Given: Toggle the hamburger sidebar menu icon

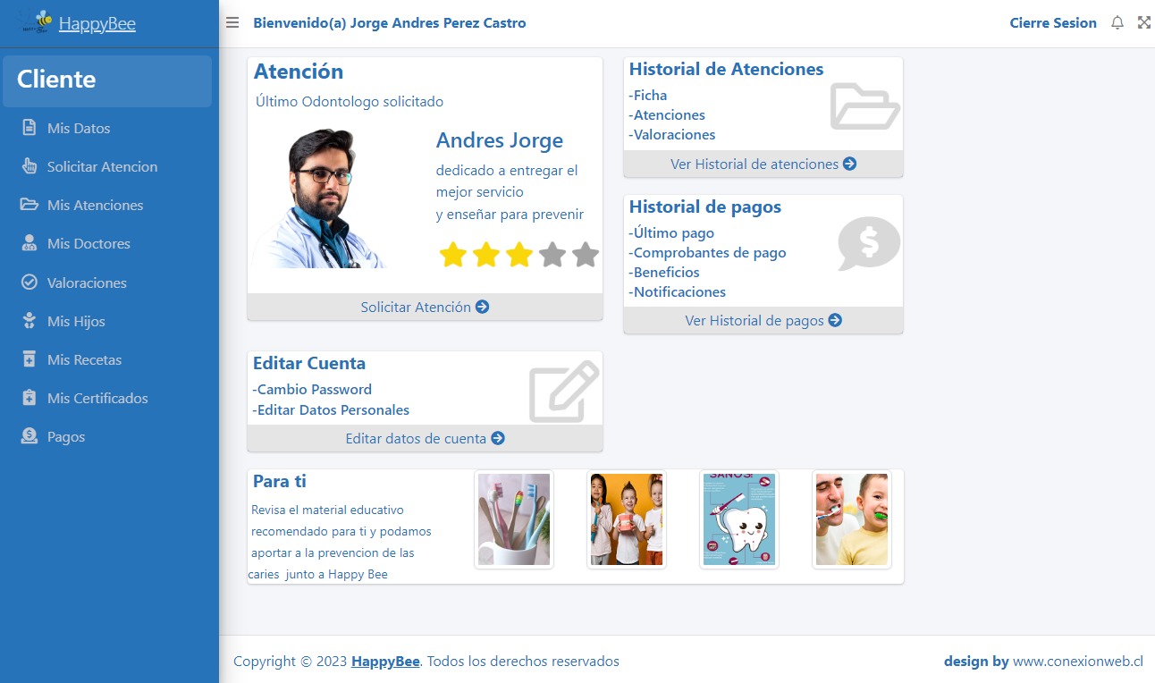Looking at the screenshot, I should 232,23.
